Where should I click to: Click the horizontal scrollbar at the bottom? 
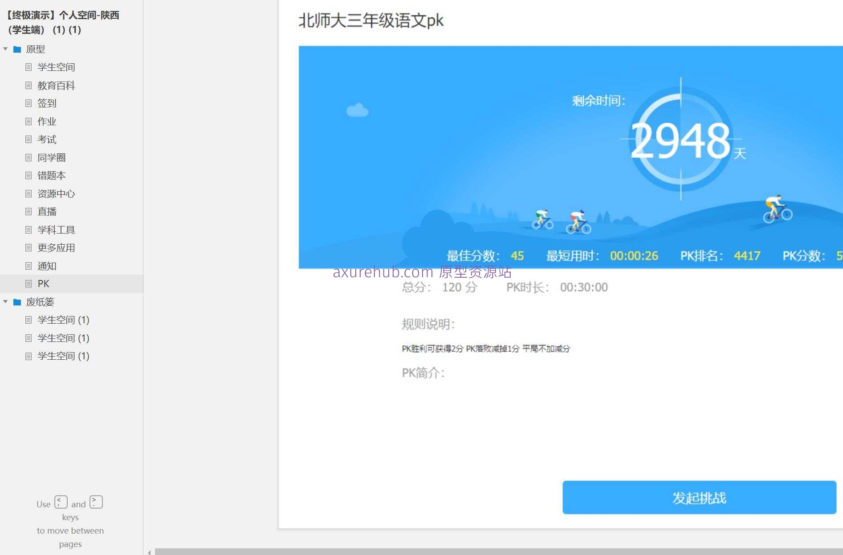490,552
